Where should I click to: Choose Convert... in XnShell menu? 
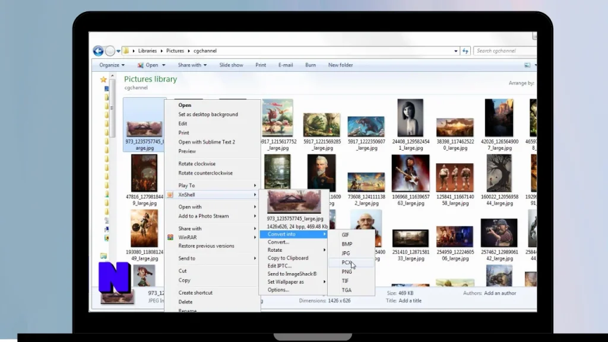[278, 242]
